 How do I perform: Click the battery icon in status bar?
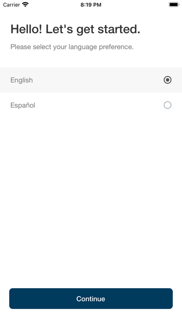pos(174,5)
